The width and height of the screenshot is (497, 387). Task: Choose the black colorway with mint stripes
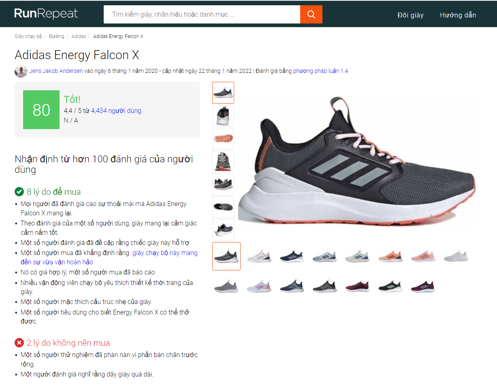(x=390, y=286)
